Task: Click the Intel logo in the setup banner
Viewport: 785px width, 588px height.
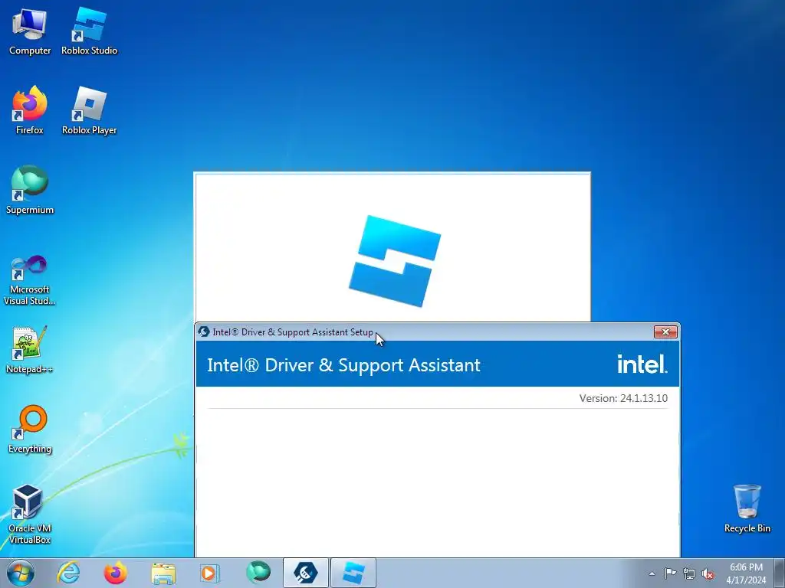Action: pyautogui.click(x=642, y=364)
